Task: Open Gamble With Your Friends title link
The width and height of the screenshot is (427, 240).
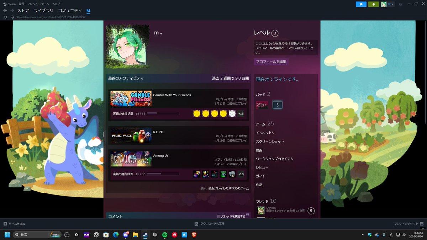Action: click(x=172, y=95)
